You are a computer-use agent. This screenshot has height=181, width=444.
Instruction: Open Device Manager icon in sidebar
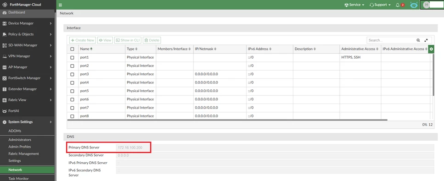pyautogui.click(x=5, y=23)
